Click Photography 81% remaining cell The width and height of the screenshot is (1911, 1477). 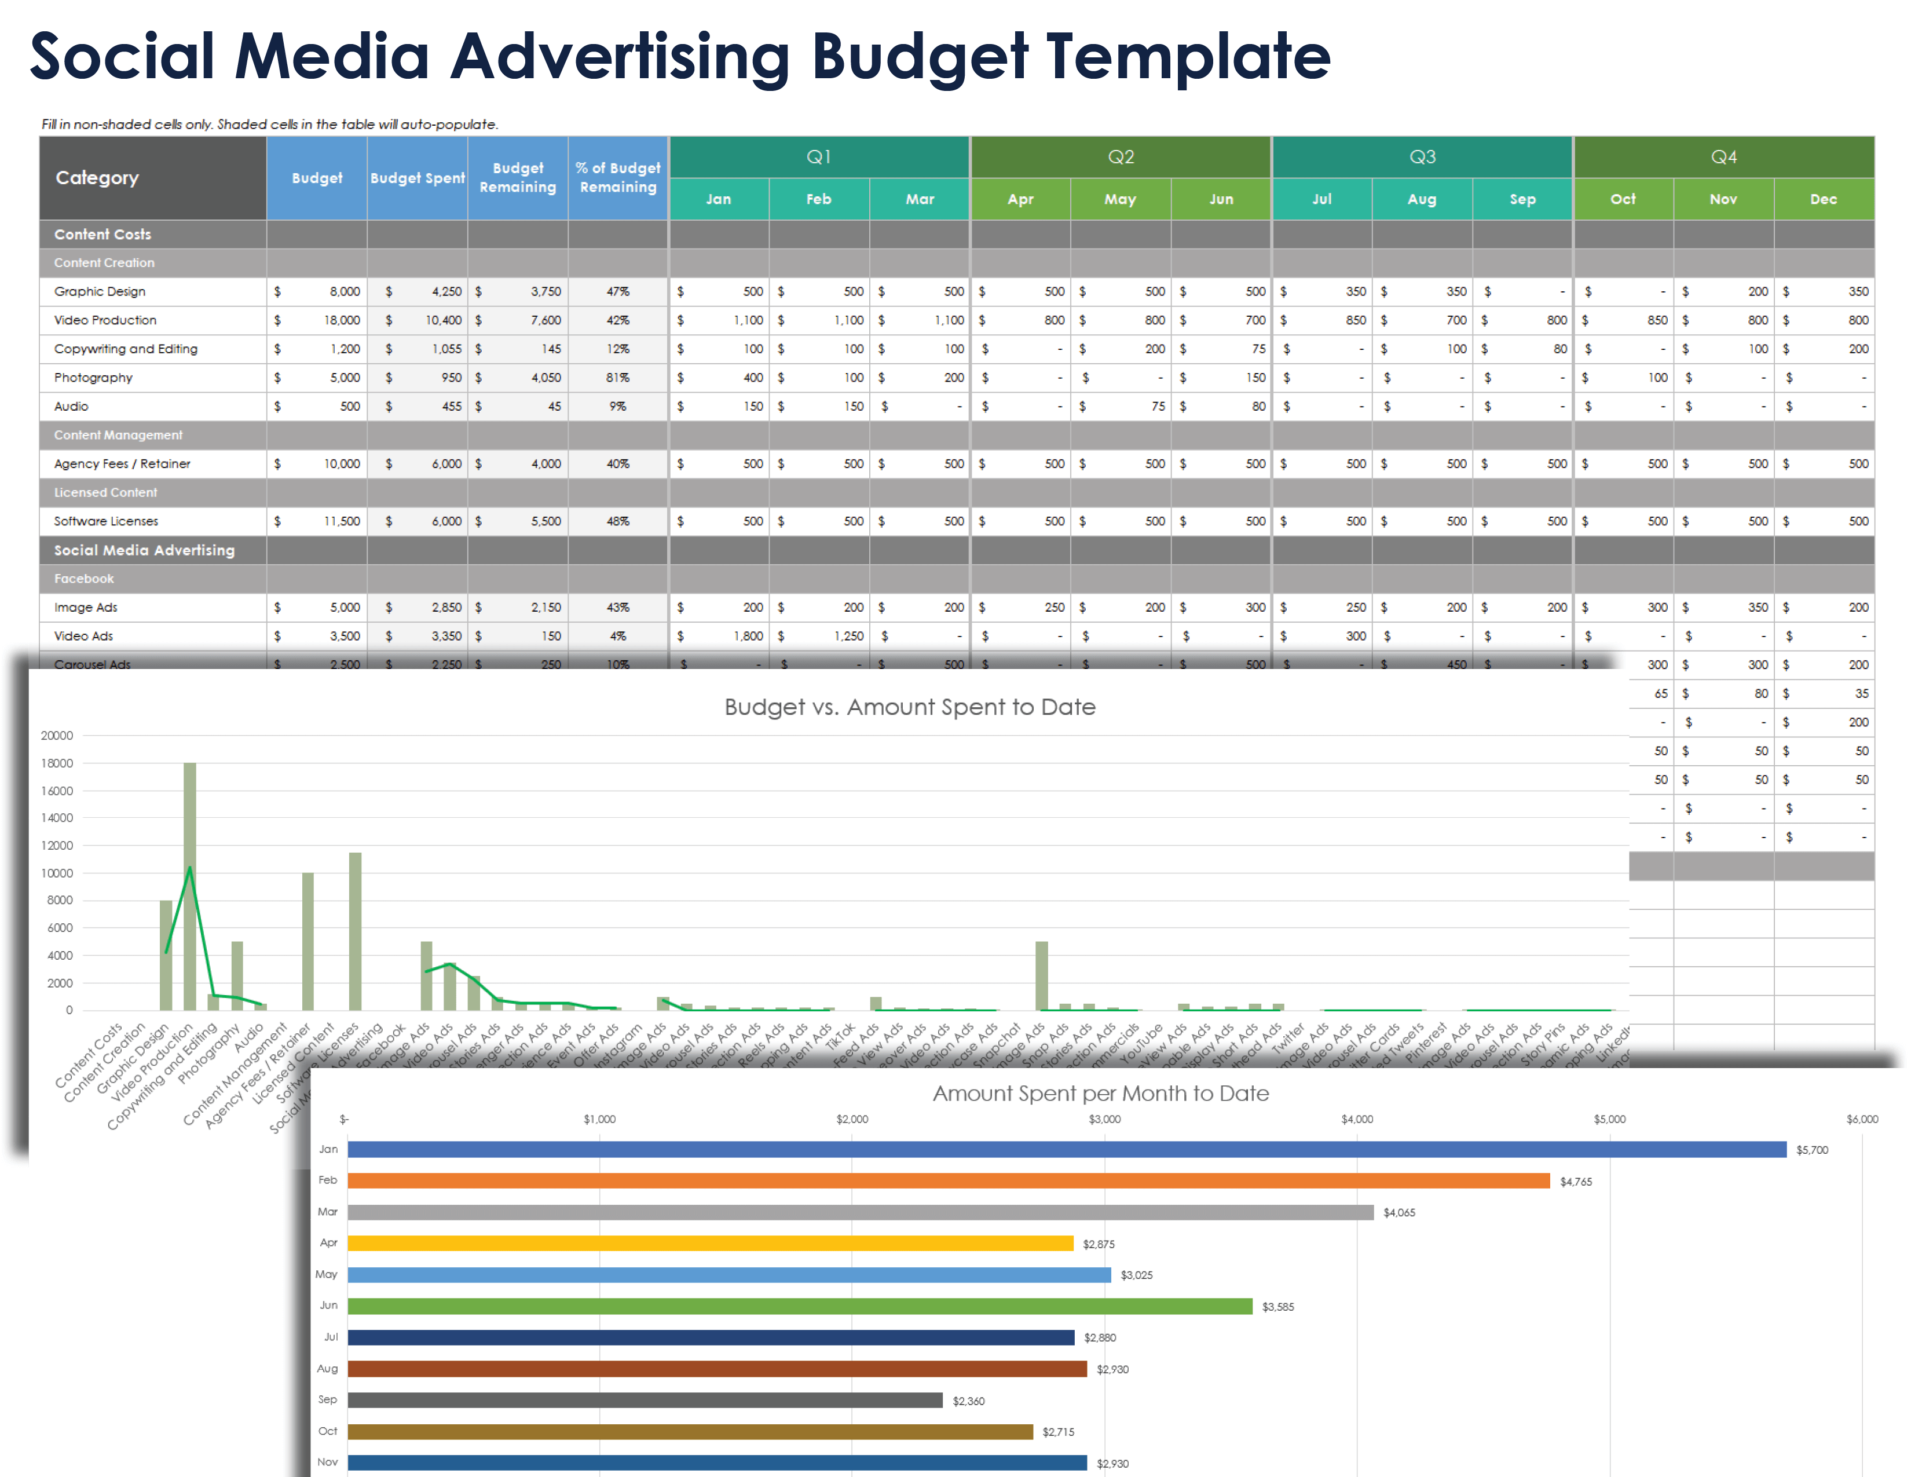618,378
